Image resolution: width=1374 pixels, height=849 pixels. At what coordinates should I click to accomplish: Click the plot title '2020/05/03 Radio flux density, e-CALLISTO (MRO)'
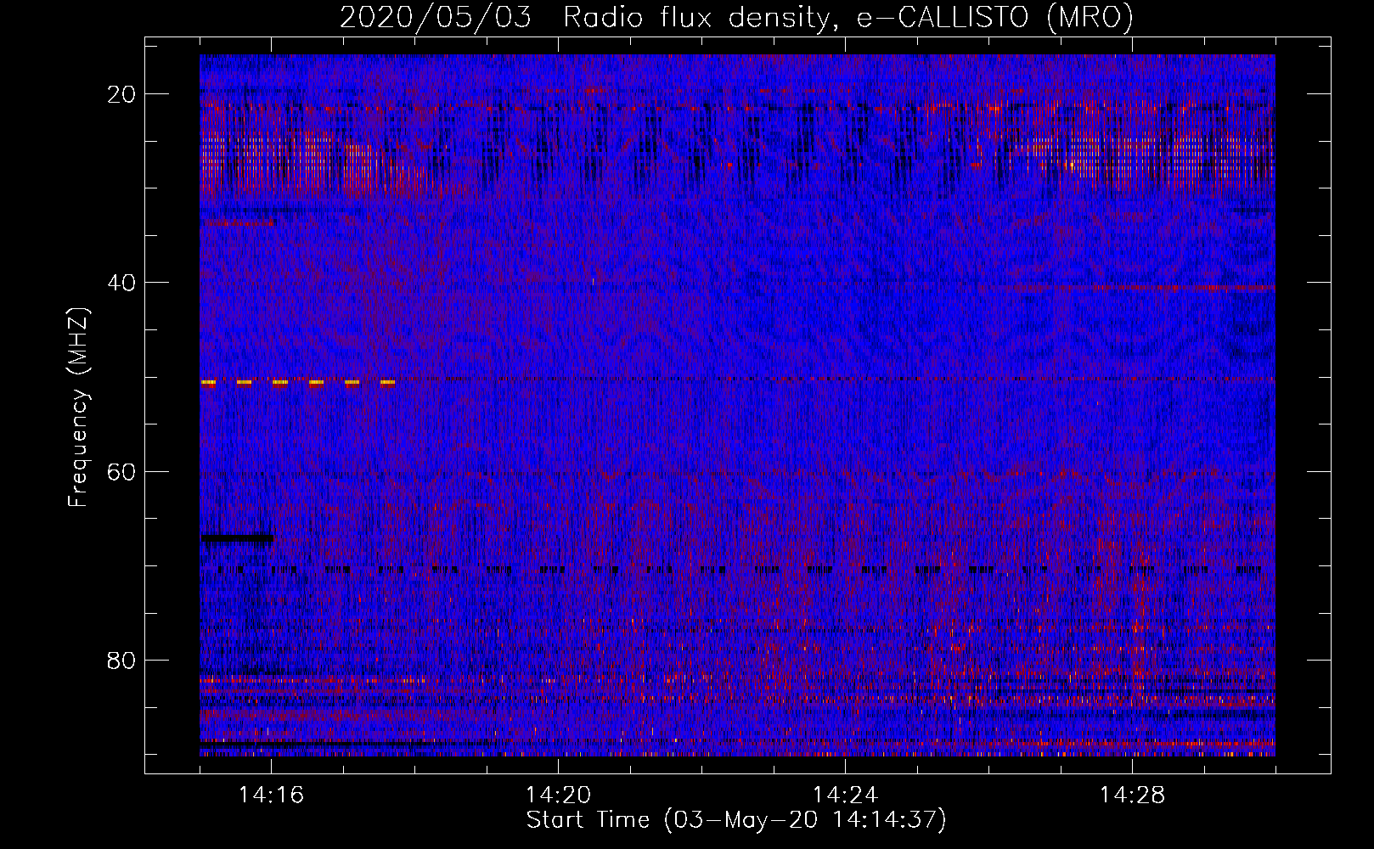point(736,17)
